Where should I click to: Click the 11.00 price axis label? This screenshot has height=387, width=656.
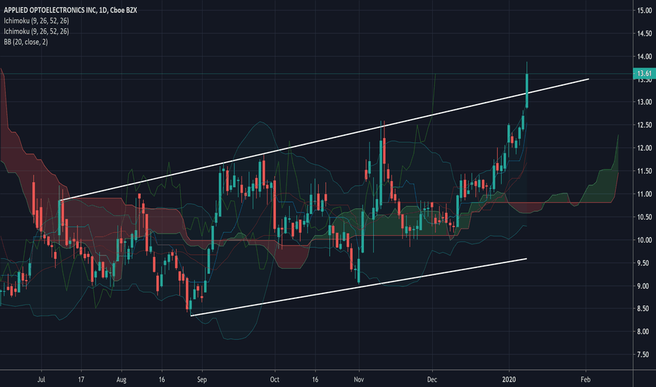click(x=644, y=194)
